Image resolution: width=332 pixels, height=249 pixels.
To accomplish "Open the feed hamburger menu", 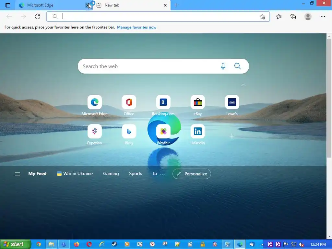I will [18, 174].
